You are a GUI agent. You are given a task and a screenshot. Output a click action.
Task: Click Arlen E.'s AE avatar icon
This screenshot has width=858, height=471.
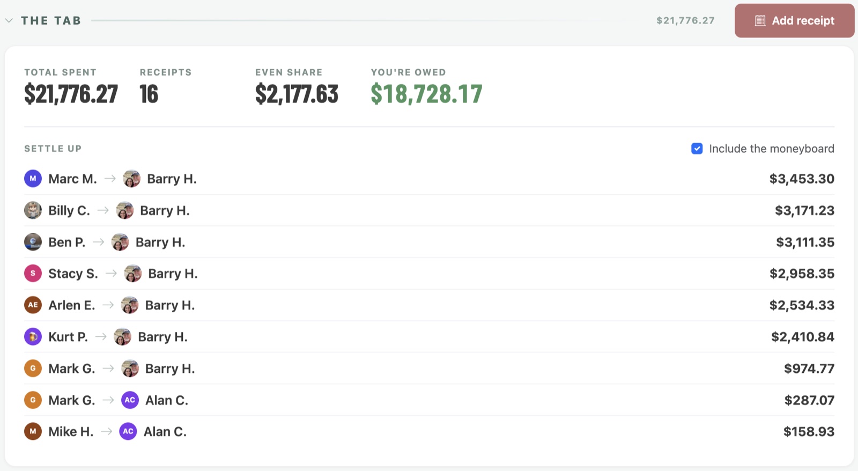tap(33, 305)
